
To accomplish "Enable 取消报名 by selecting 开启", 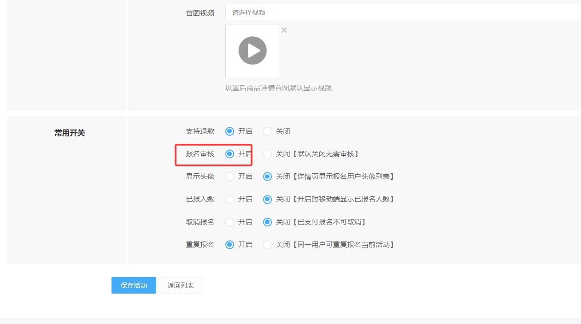I will pyautogui.click(x=229, y=222).
